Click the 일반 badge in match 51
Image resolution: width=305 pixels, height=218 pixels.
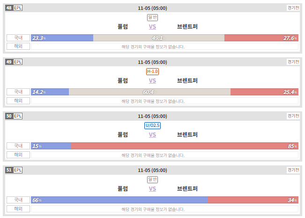[152, 179]
